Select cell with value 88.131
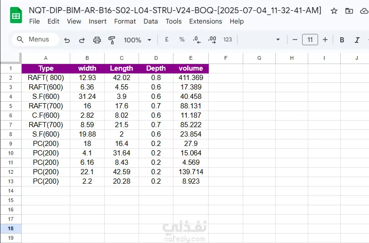 tap(191, 106)
